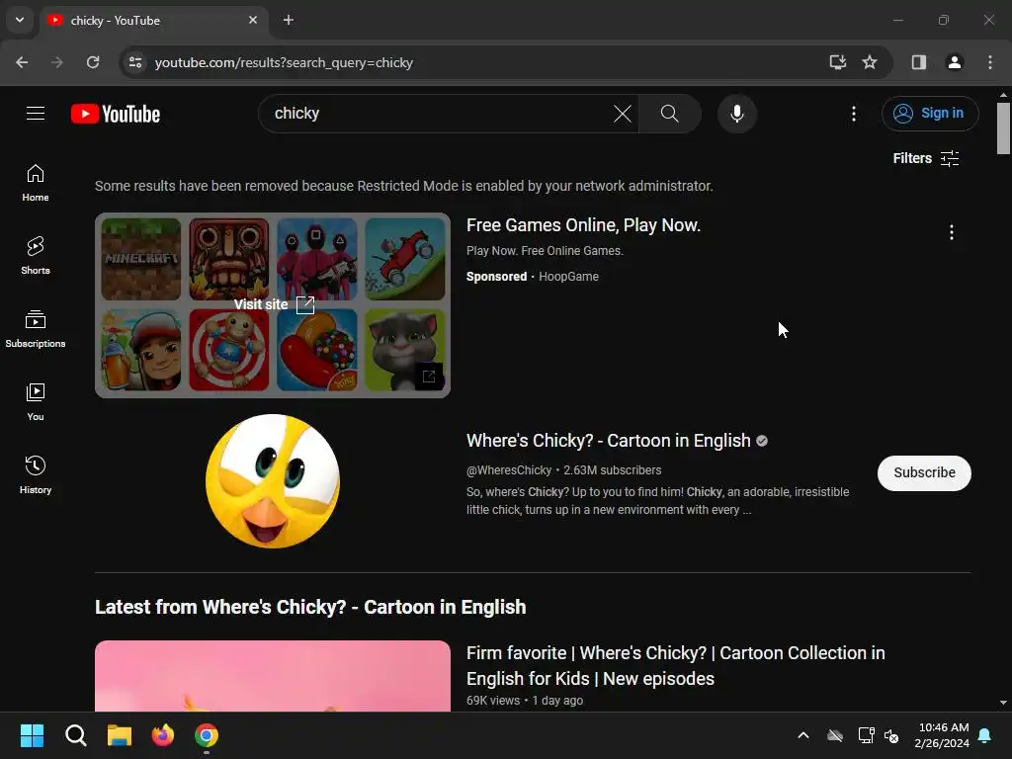Viewport: 1012px width, 759px height.
Task: Open Windows taskbar search
Action: (75, 735)
